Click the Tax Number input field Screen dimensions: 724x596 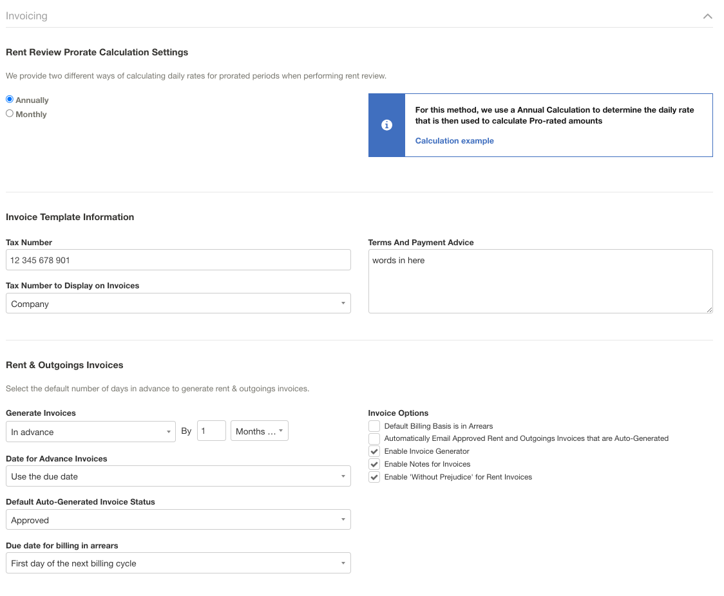(178, 260)
